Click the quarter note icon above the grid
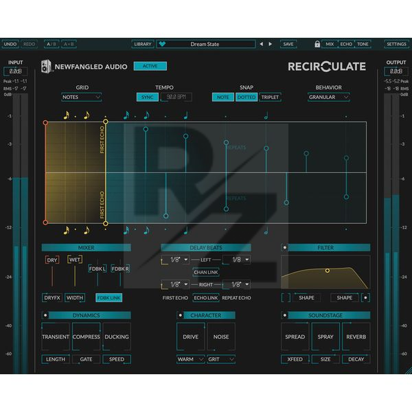 186,115
